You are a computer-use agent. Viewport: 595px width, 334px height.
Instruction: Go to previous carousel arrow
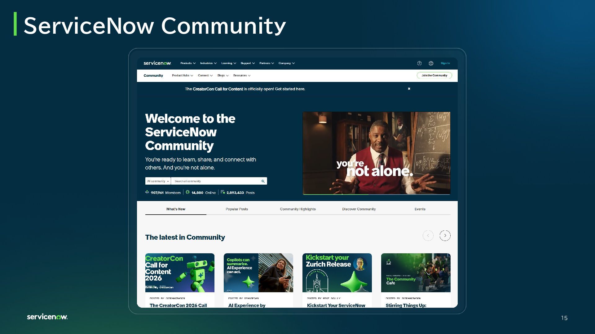[428, 236]
